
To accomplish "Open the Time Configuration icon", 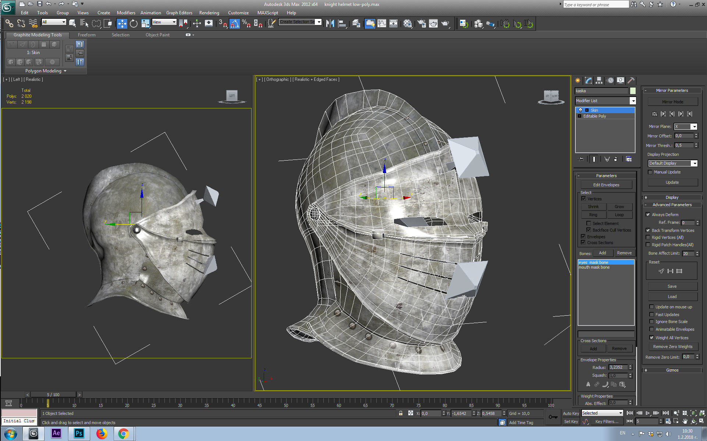I will point(668,421).
